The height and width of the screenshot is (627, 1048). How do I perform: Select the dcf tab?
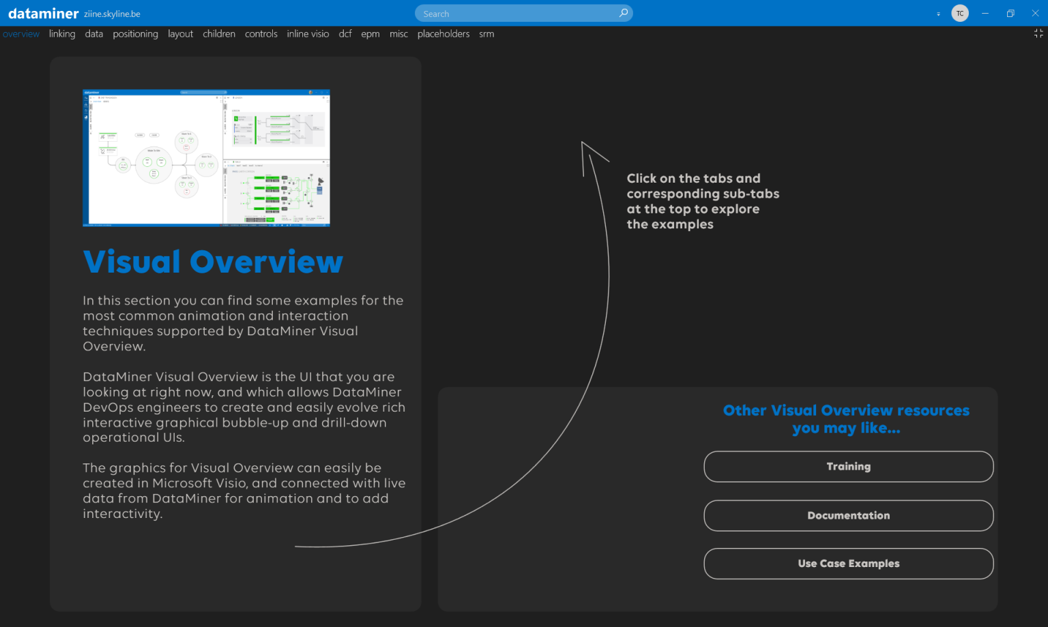(x=345, y=33)
